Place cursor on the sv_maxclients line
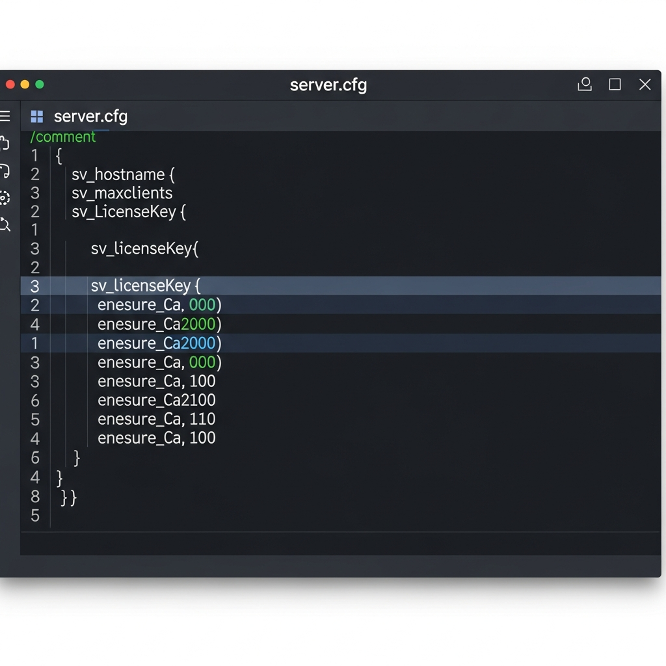This screenshot has width=666, height=666. [x=122, y=193]
